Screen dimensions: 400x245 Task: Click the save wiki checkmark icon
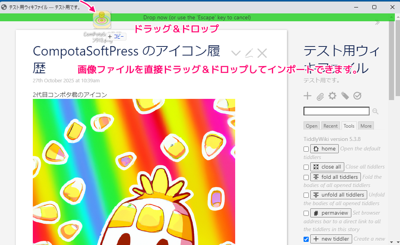click(357, 96)
